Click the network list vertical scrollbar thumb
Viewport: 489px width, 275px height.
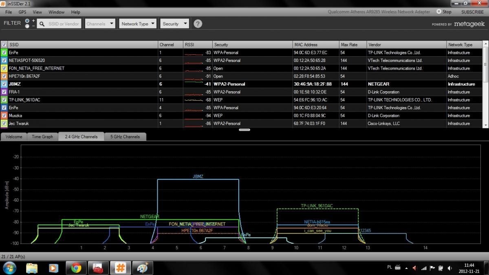(x=485, y=64)
